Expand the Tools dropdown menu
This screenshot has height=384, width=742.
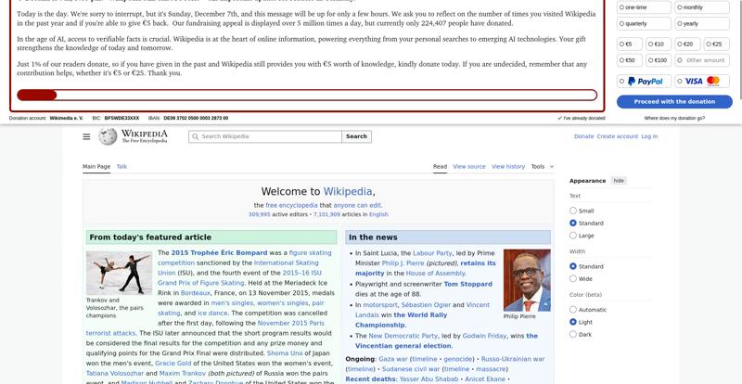point(543,167)
